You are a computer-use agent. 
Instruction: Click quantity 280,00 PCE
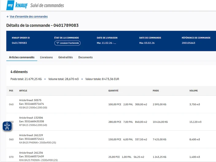click(x=115, y=122)
